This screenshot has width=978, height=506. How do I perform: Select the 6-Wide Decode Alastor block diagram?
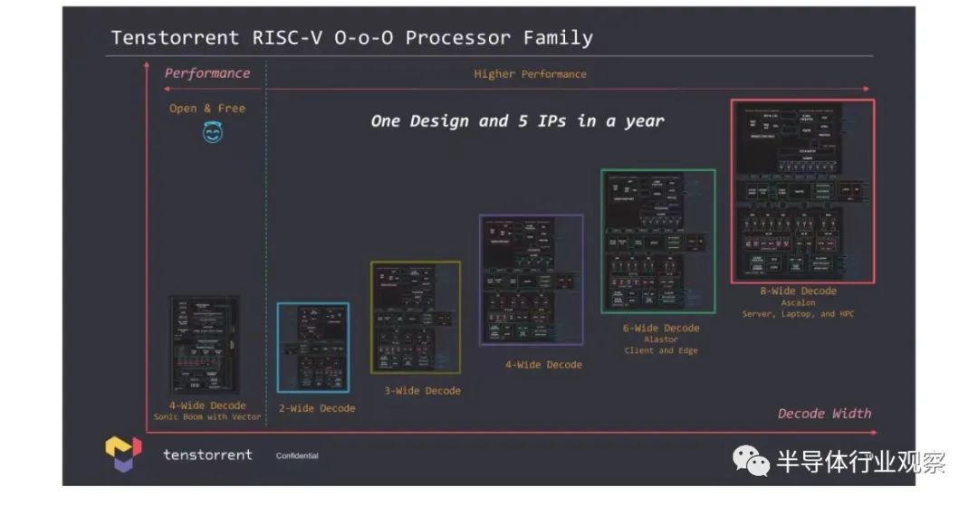[x=658, y=241]
